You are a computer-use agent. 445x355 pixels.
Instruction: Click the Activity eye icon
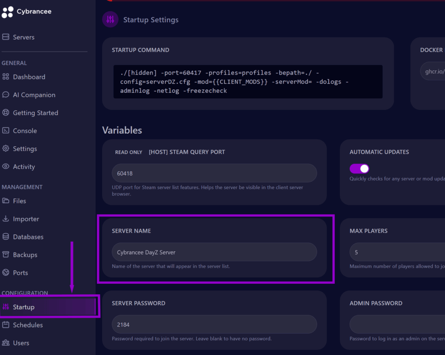[6, 167]
